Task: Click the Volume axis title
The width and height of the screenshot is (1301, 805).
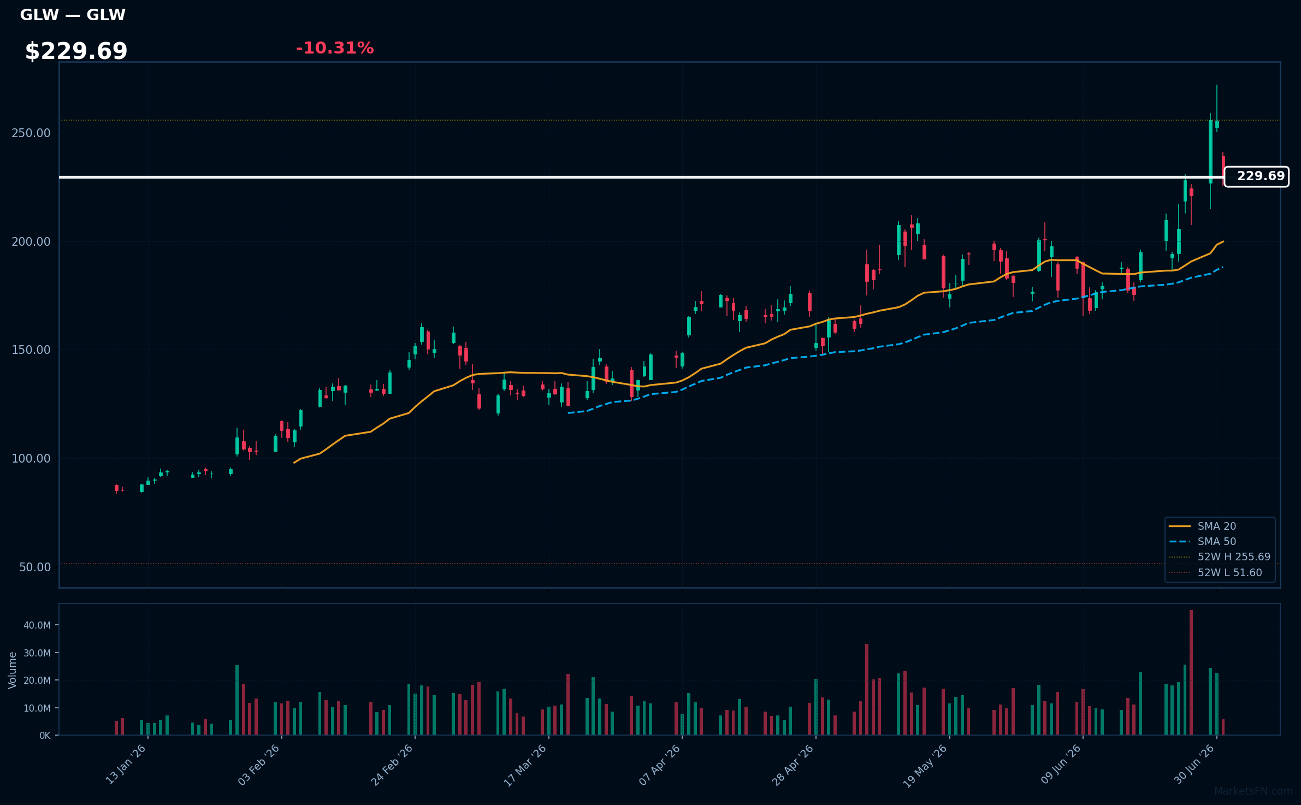Action: click(13, 670)
